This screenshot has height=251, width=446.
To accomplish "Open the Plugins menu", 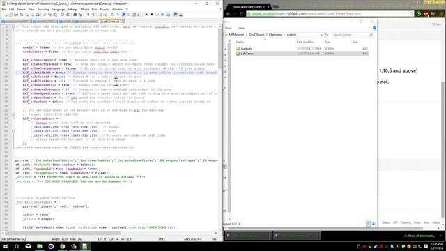I will (105, 9).
